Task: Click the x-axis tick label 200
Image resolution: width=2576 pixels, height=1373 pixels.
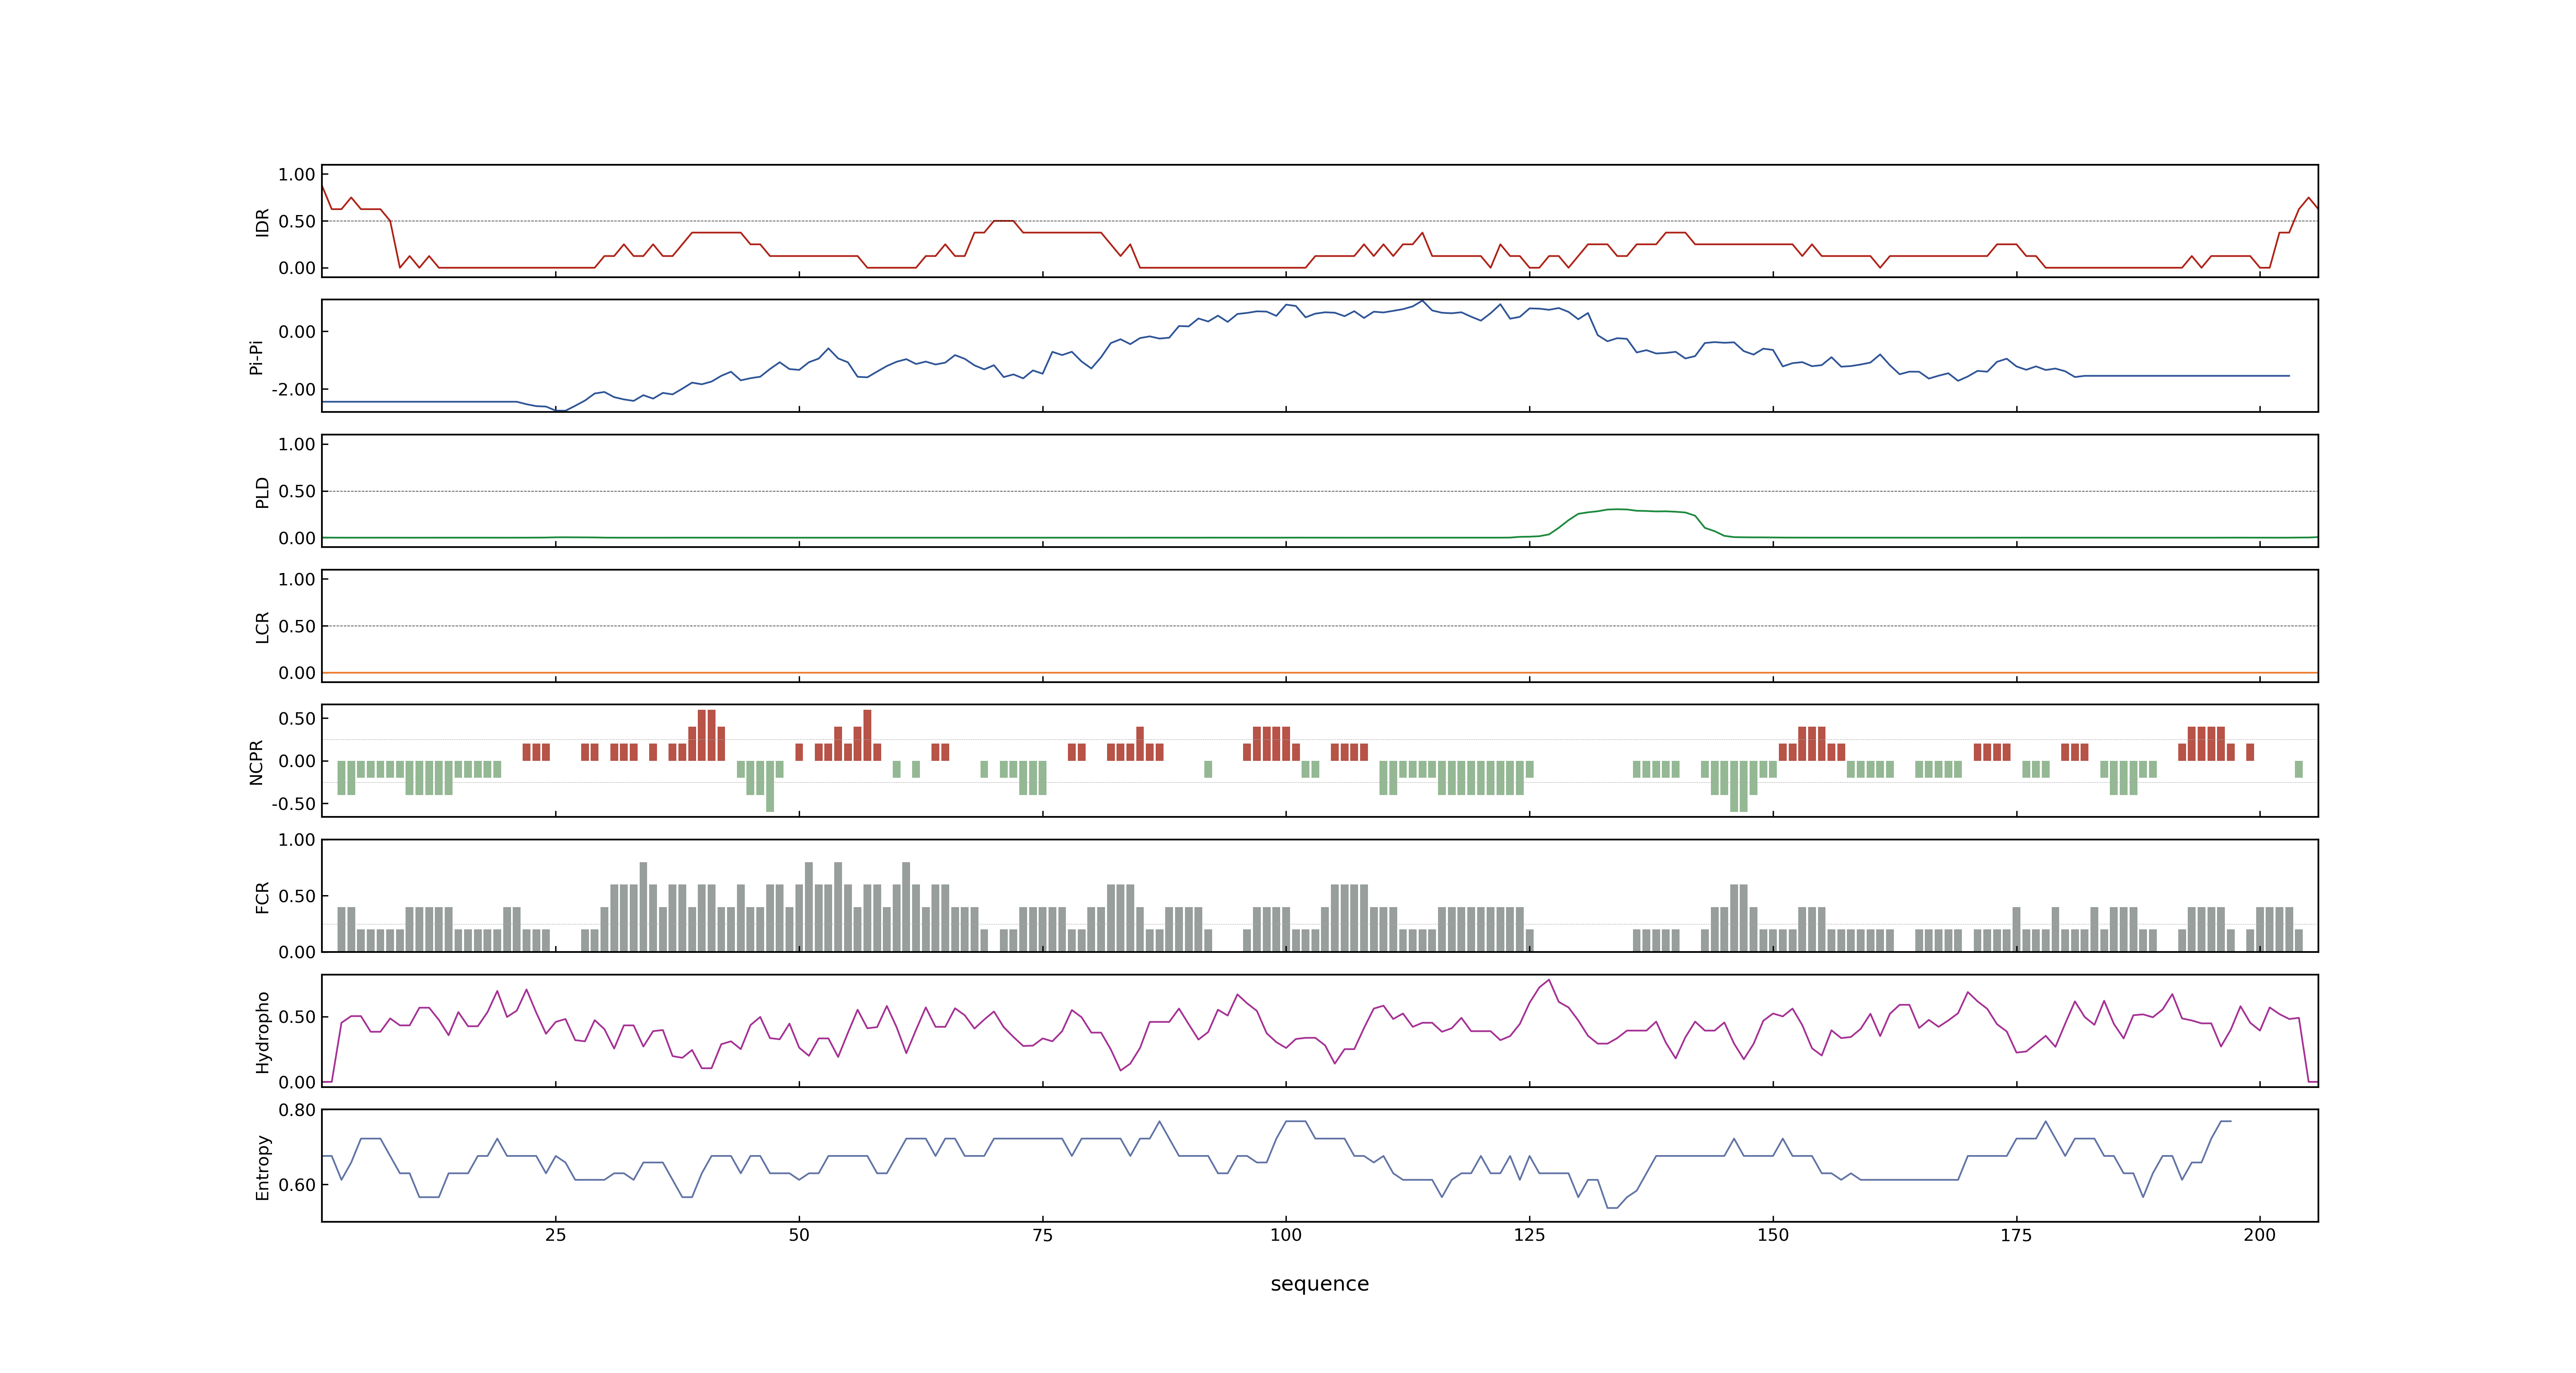Action: pyautogui.click(x=2260, y=1235)
